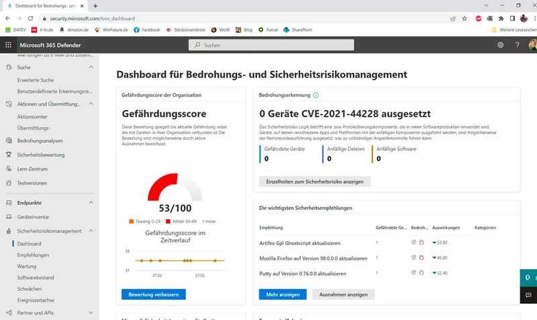Toggle the browser side panel icon
This screenshot has height=320, width=537.
pyautogui.click(x=512, y=19)
